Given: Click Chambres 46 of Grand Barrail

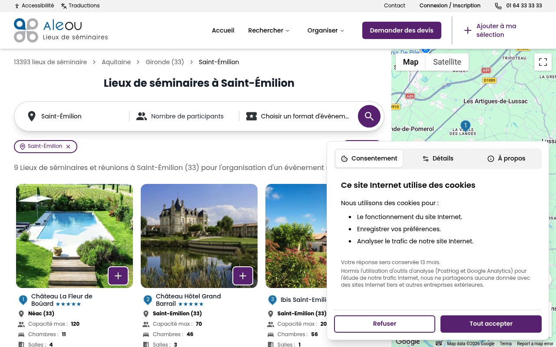Looking at the screenshot, I should (x=173, y=334).
